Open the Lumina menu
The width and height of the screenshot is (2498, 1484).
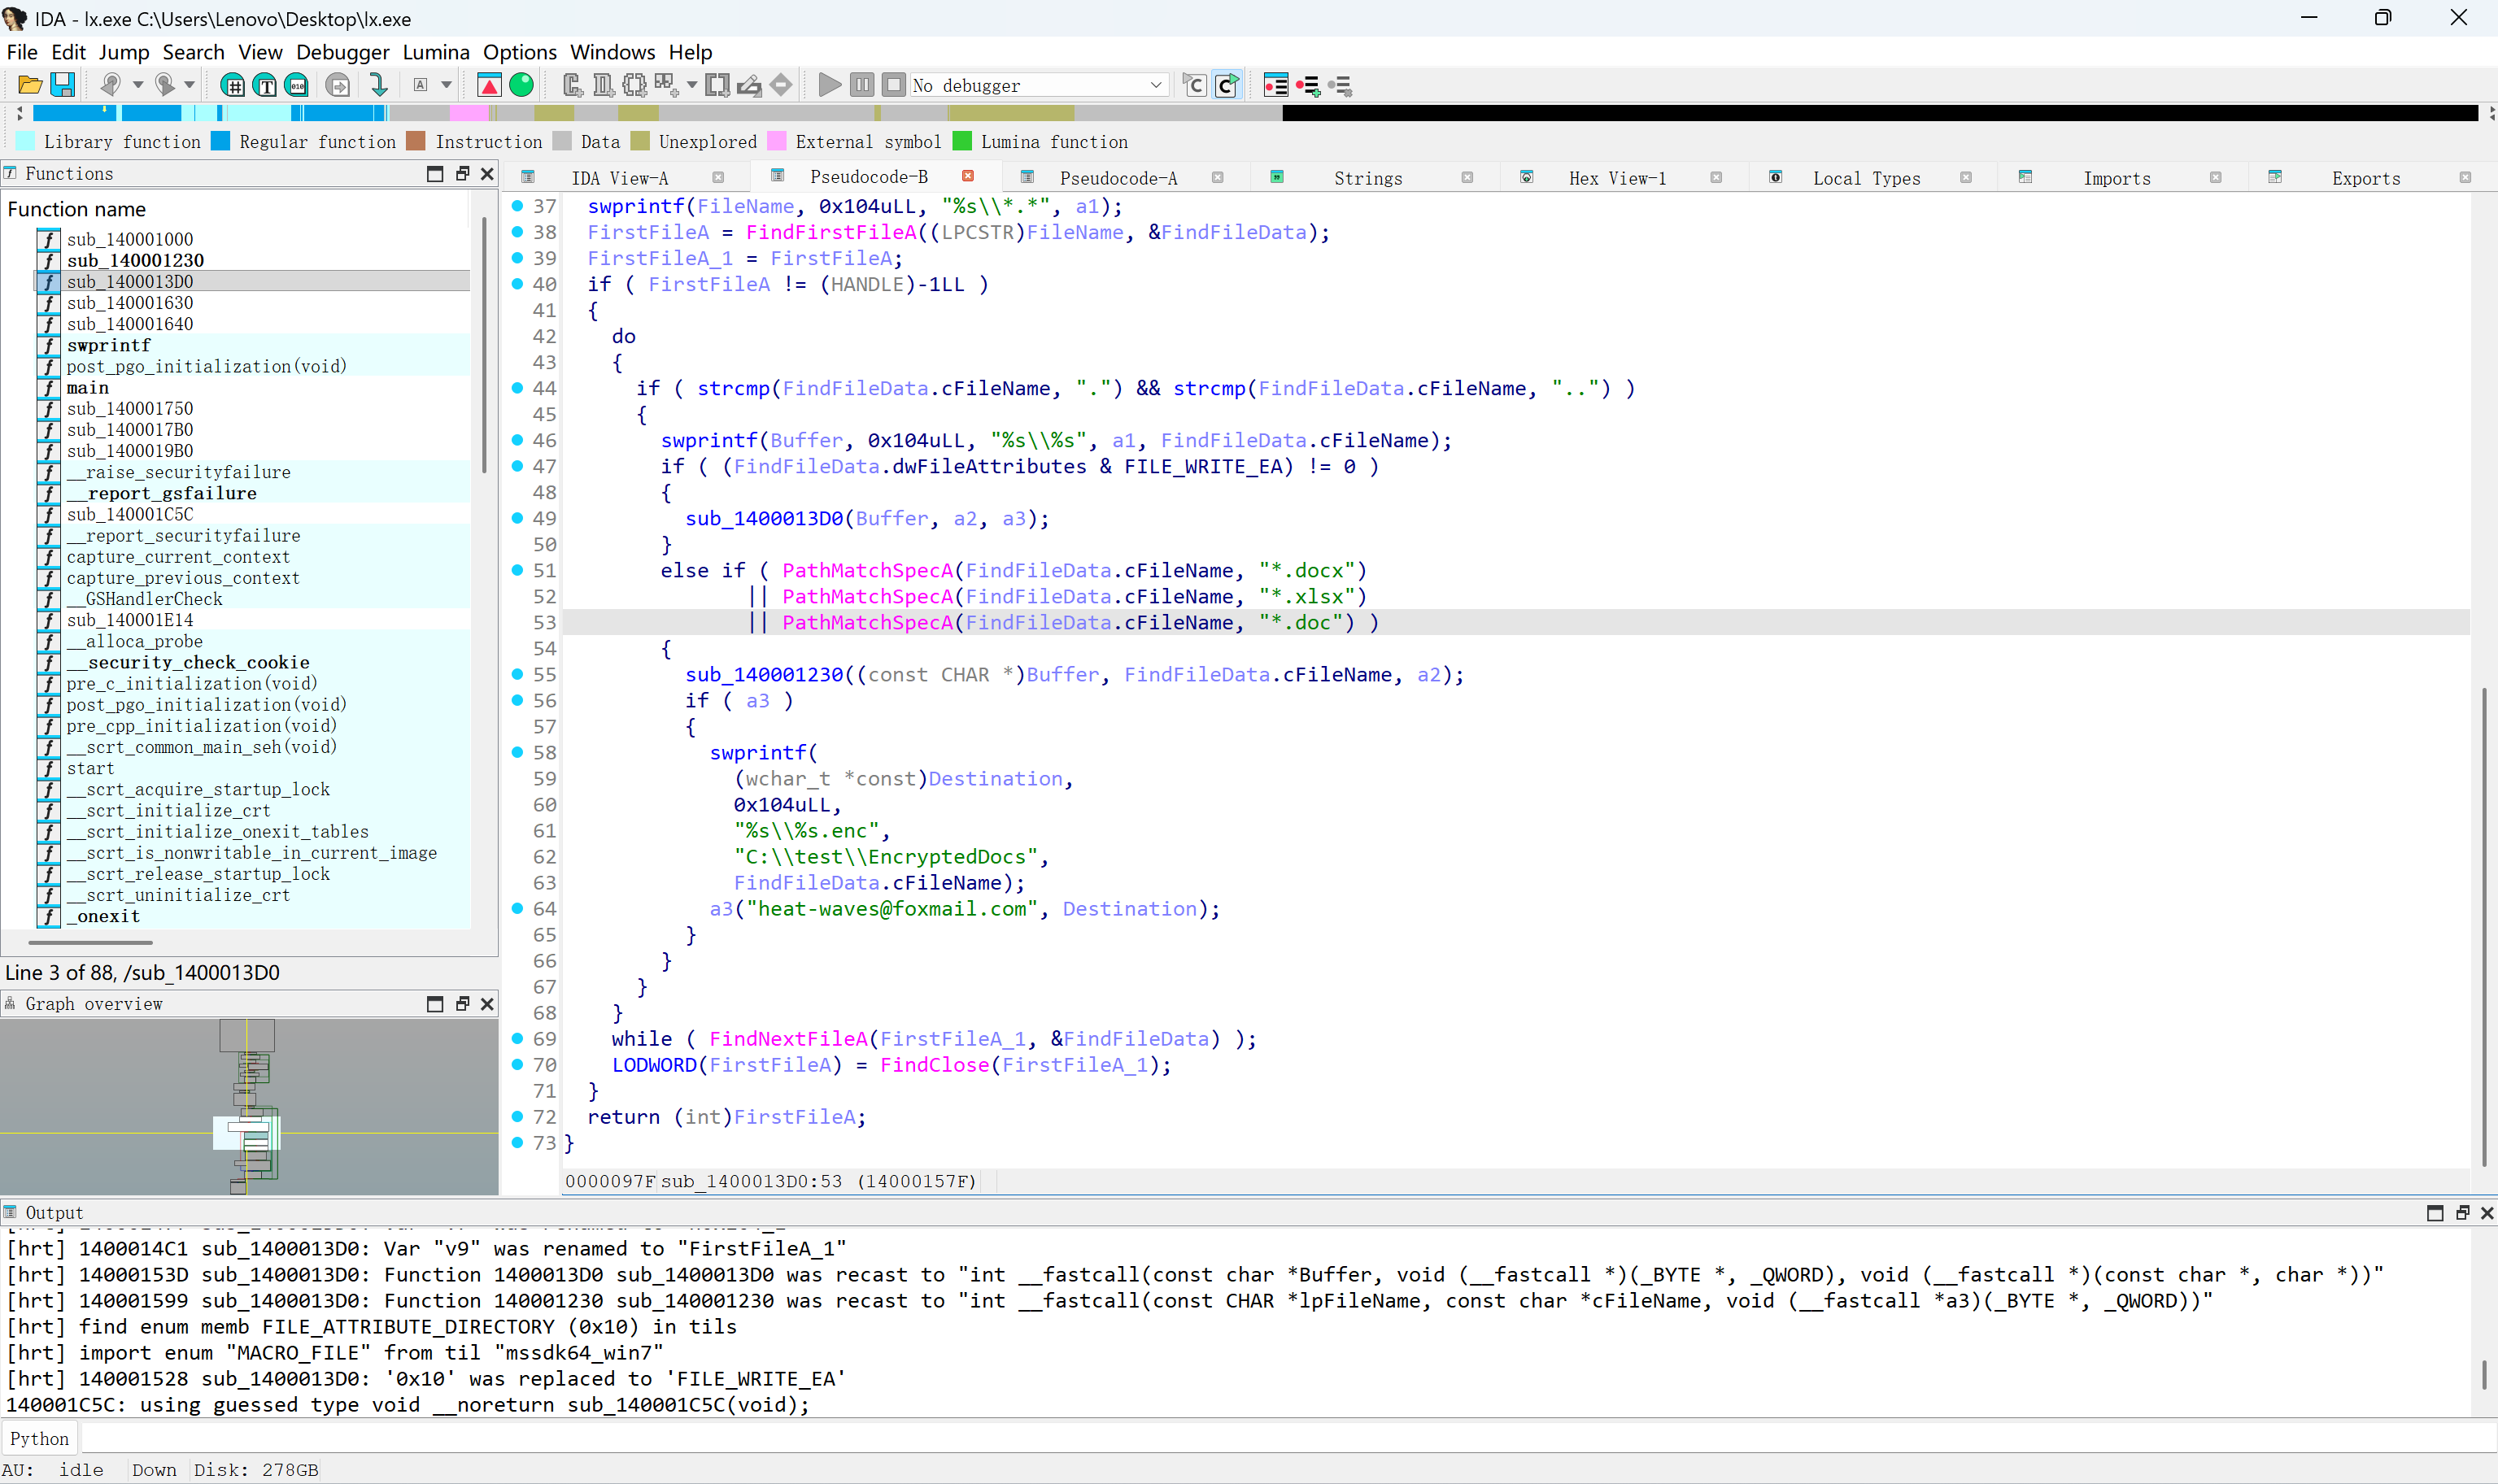click(x=436, y=52)
